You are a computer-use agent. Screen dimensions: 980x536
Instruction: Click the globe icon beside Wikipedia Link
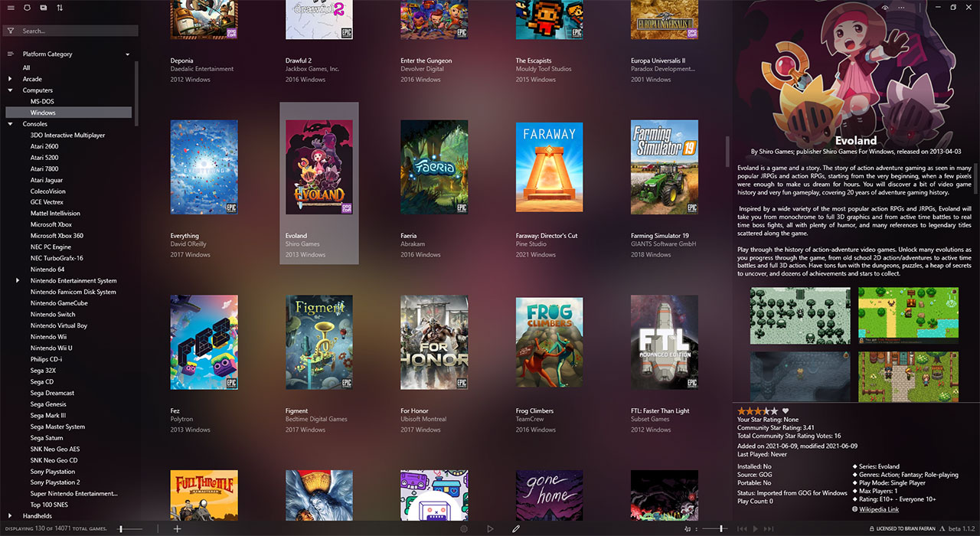click(x=854, y=509)
